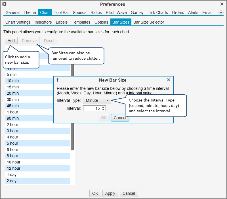Switch to the Email tab
The width and height of the screenshot is (227, 199).
[x=207, y=13]
